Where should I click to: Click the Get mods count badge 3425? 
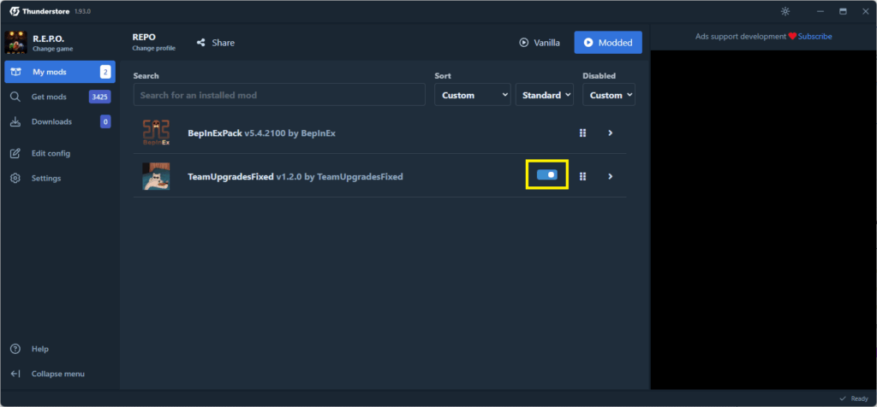click(x=99, y=97)
